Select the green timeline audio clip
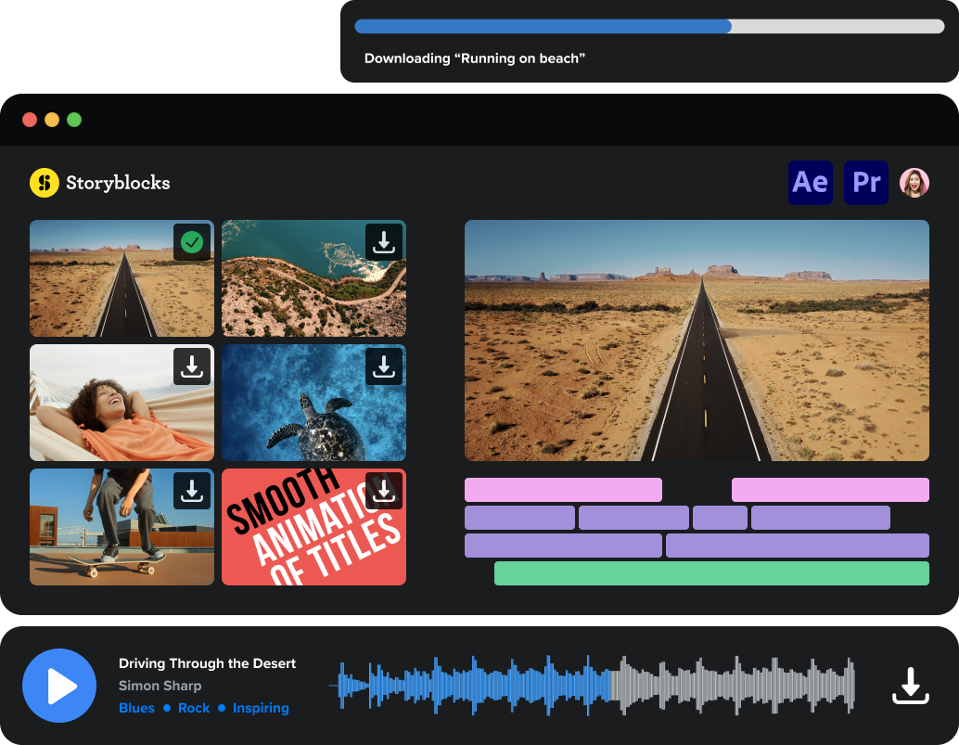The image size is (959, 745). [711, 573]
